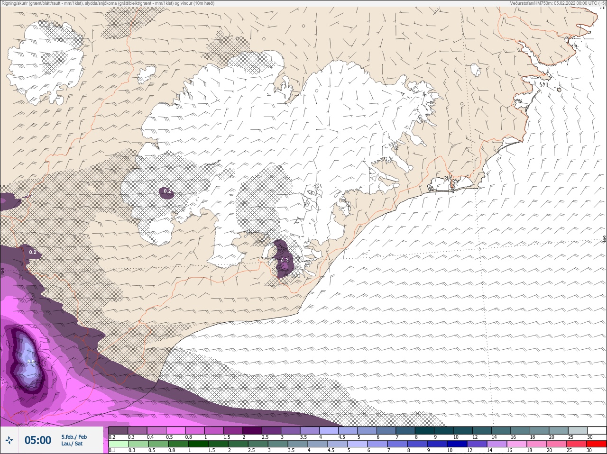Viewport: 607px width, 454px height.
Task: Click the '0.1' label under the lower legend
Action: point(112,450)
